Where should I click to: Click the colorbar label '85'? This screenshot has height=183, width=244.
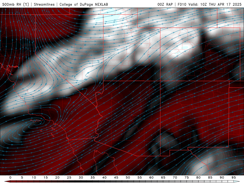pyautogui.click(x=210, y=178)
